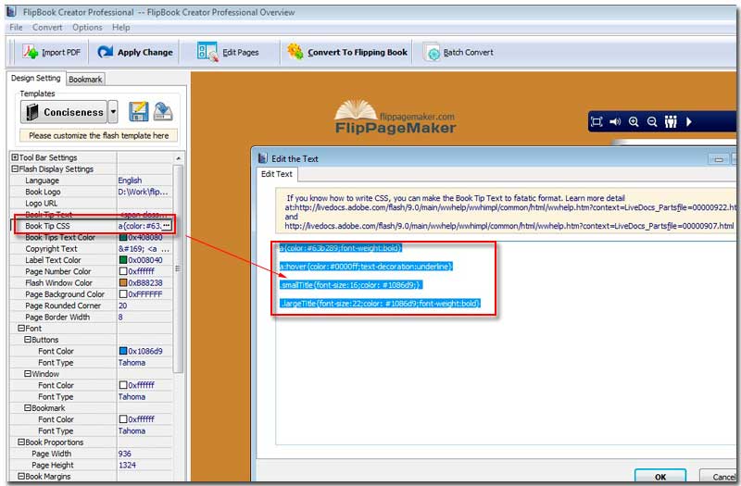The height and width of the screenshot is (486, 741).
Task: Expand Tool Bar Settings node
Action: click(x=15, y=157)
